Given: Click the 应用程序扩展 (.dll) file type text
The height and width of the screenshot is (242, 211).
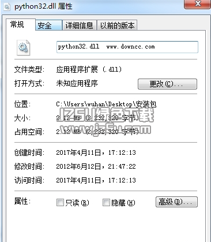Looking at the screenshot, I should (x=89, y=69).
